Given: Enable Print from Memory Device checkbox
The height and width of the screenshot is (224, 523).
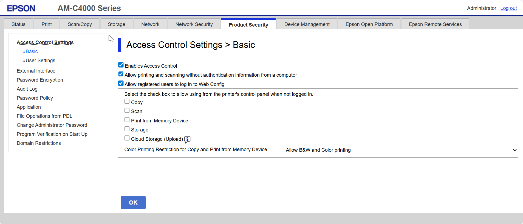Looking at the screenshot, I should pyautogui.click(x=127, y=120).
